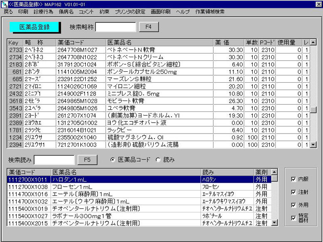This screenshot has width=323, height=242.
Task: Click the cyan 医薬品登録 button
Action: (x=35, y=27)
